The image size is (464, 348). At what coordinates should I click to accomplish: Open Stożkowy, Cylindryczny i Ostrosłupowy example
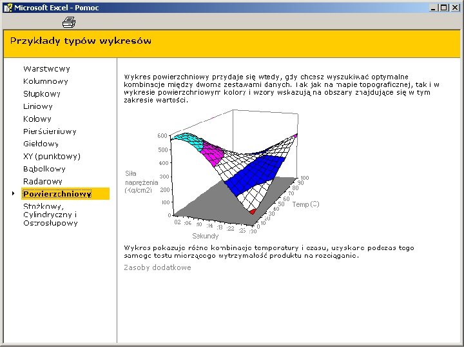[50, 215]
